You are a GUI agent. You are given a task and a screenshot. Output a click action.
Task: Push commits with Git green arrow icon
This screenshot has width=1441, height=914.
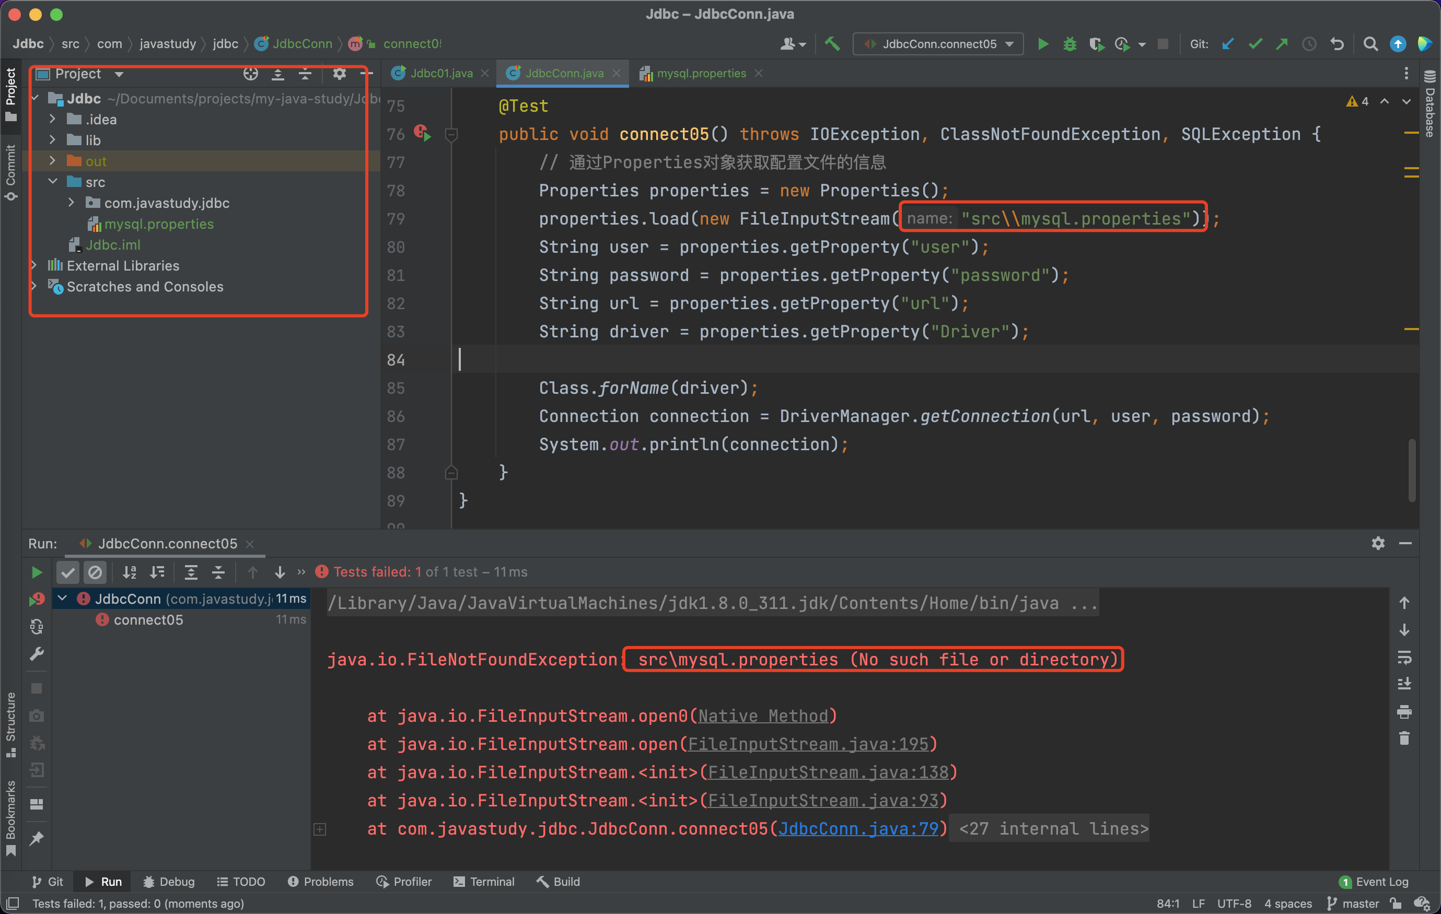pyautogui.click(x=1282, y=44)
